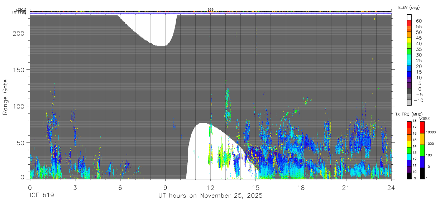Click the red segment of the ELEV color bar
Viewport: 440px width, 203px height.
(409, 23)
